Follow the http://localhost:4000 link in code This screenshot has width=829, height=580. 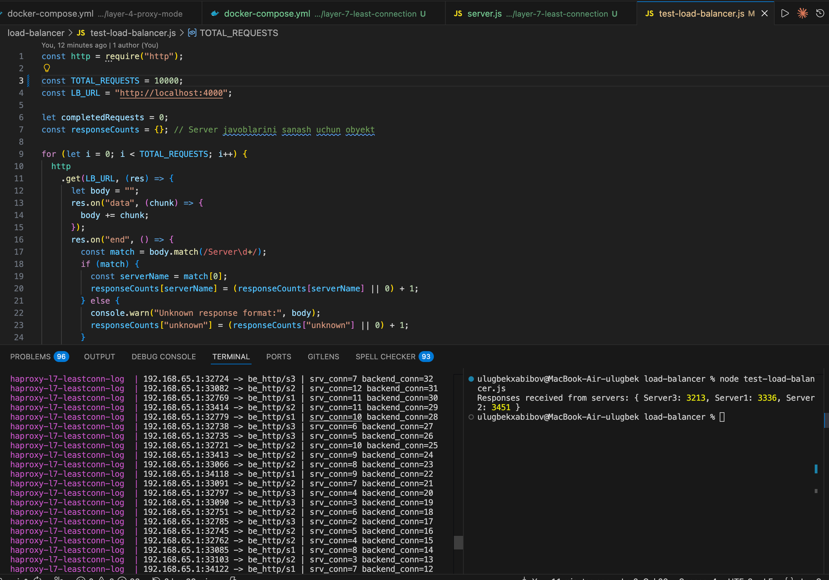tap(171, 93)
